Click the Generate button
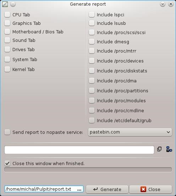 pyautogui.click(x=107, y=189)
